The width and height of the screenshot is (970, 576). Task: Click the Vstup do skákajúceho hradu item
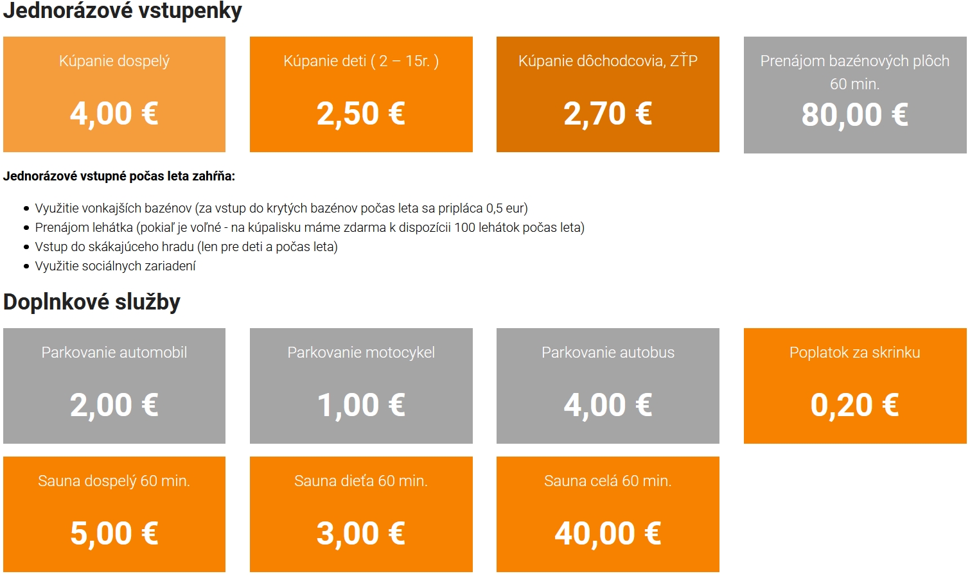(x=186, y=247)
